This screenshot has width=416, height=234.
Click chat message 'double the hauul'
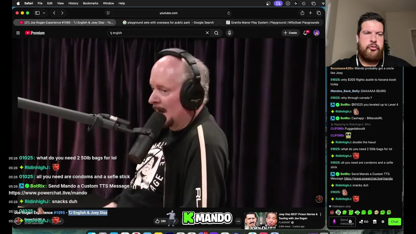364,142
